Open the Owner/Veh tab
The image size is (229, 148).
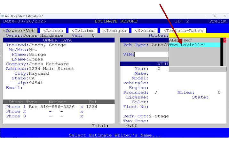20,31
